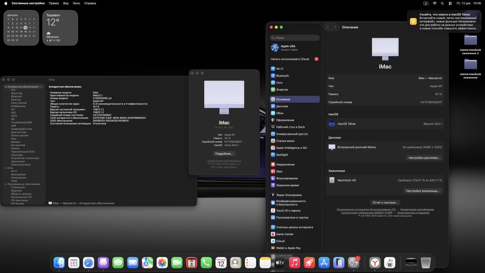Click the Подробнее… button

224,153
